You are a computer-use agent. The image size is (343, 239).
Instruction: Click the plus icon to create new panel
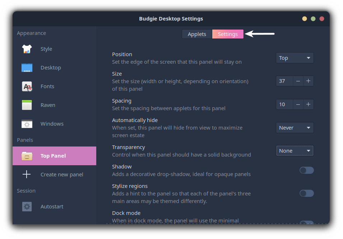pyautogui.click(x=27, y=174)
